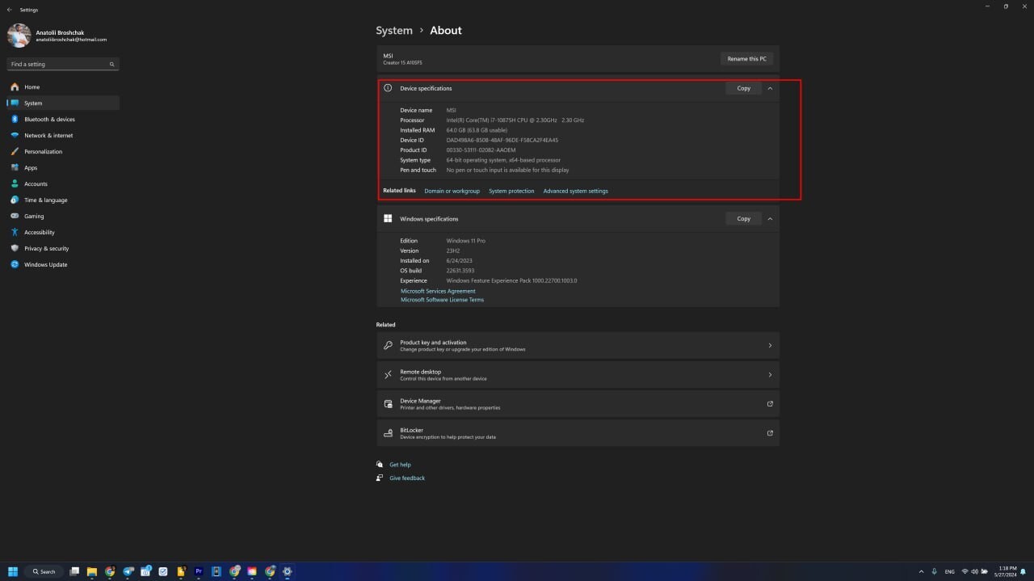The width and height of the screenshot is (1034, 581).
Task: Open BitLocker device encryption
Action: pos(578,433)
